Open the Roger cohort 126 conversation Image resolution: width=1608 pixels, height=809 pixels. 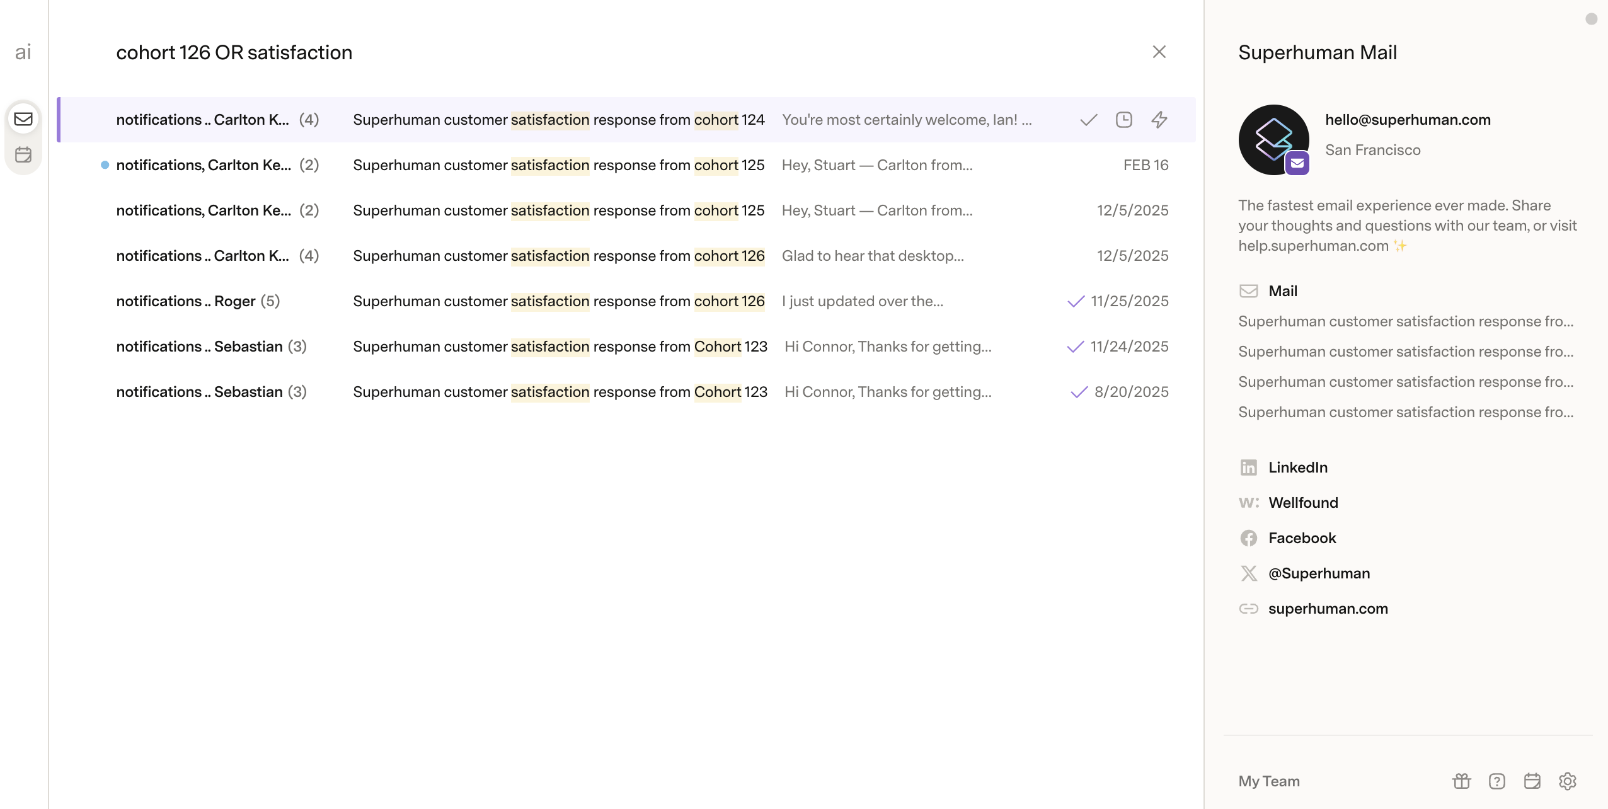626,301
